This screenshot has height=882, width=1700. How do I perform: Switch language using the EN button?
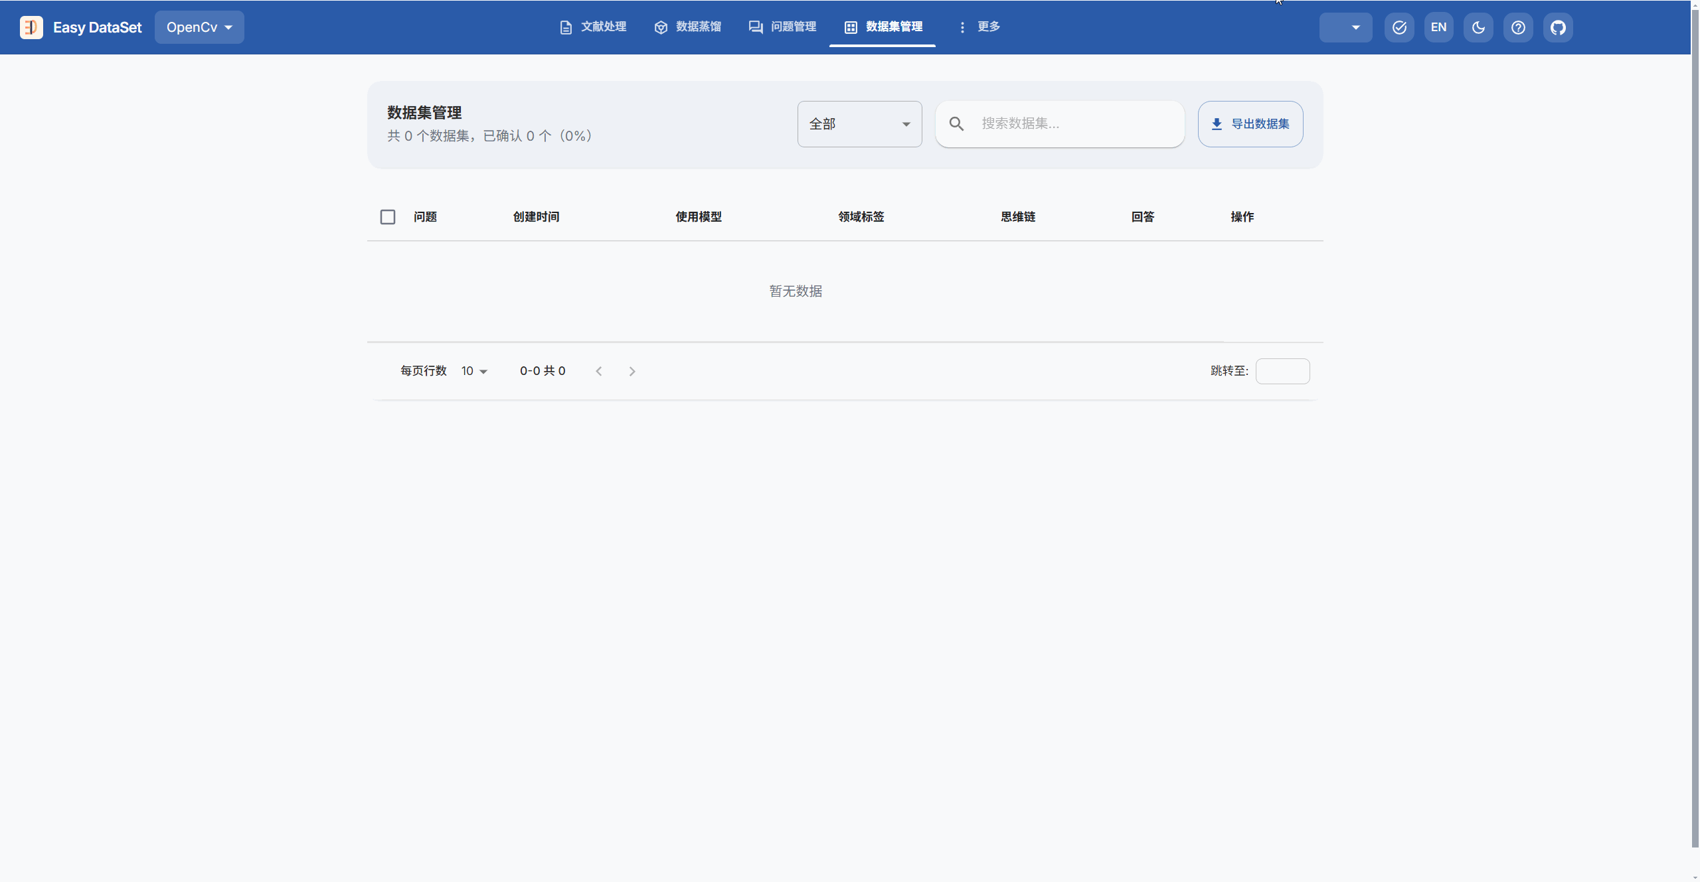[1438, 27]
